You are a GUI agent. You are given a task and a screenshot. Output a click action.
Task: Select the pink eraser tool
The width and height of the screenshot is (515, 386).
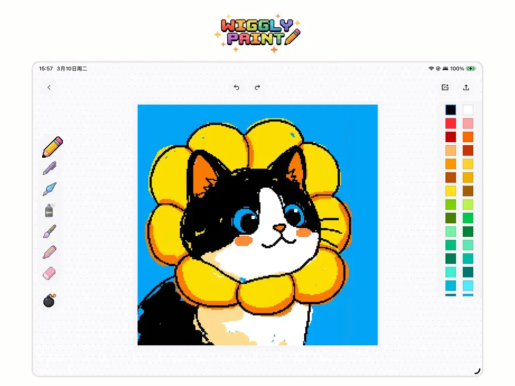coord(49,273)
